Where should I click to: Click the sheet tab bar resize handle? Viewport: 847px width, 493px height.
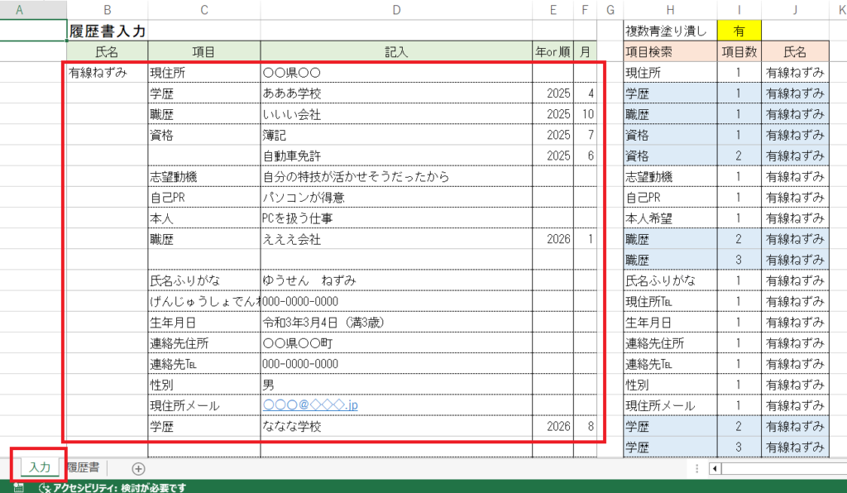click(x=696, y=468)
